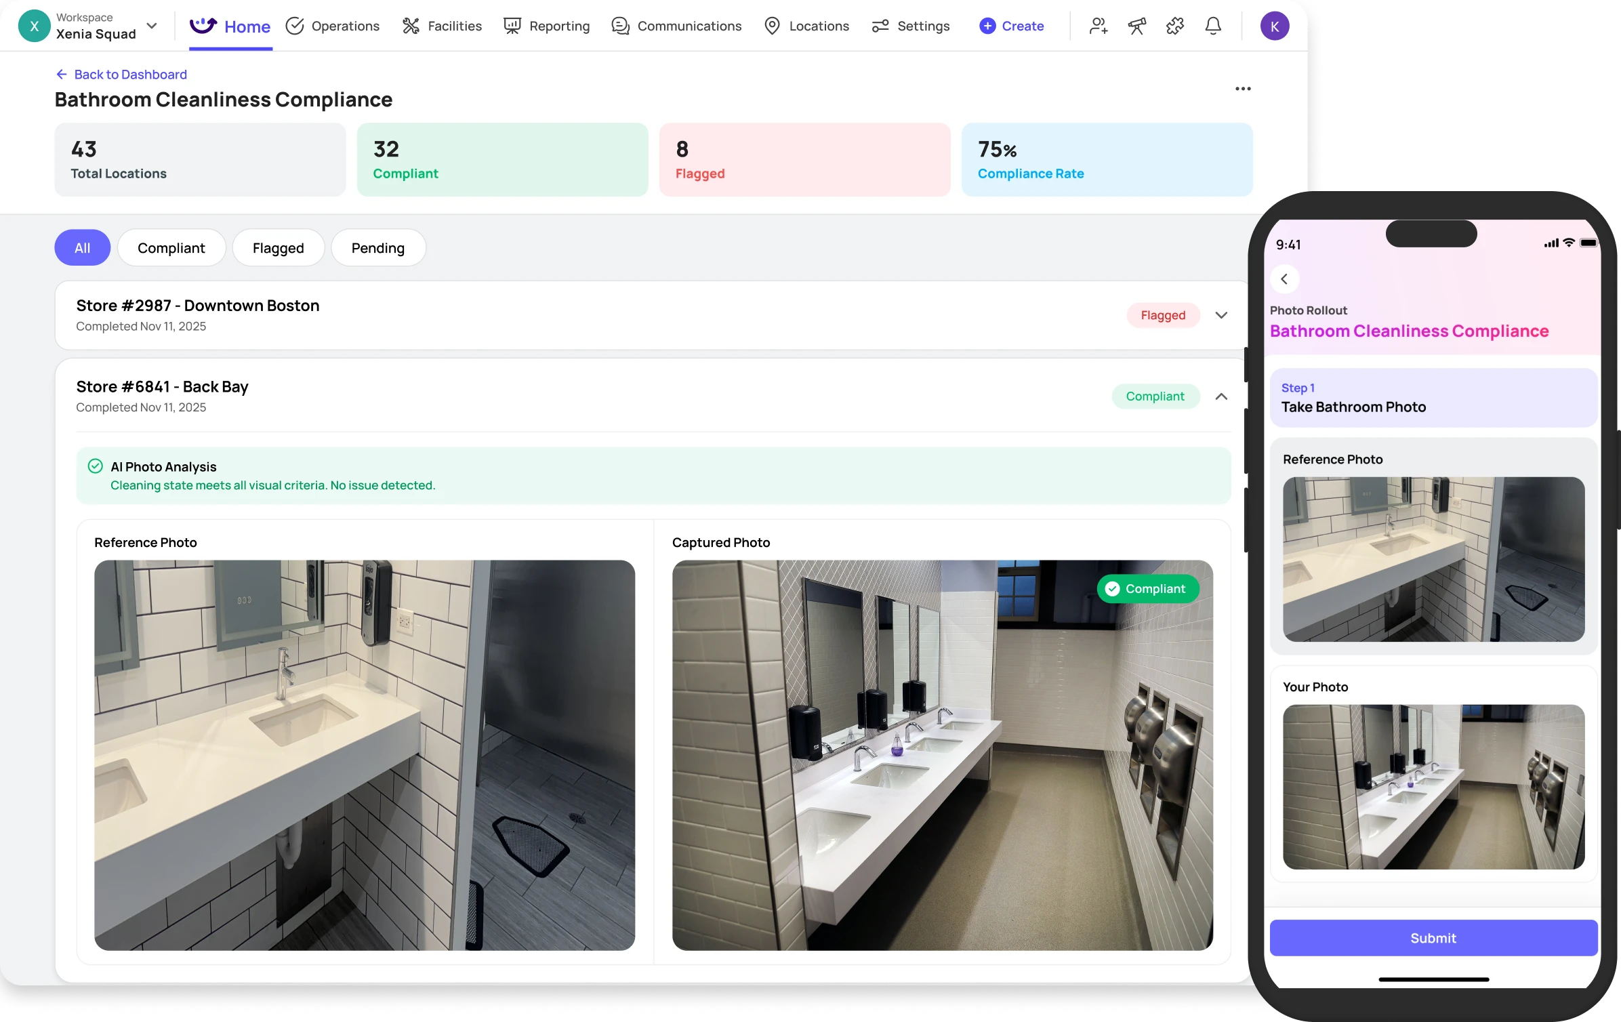
Task: Expand Store #2987 Downtown Boston details
Action: [1221, 315]
